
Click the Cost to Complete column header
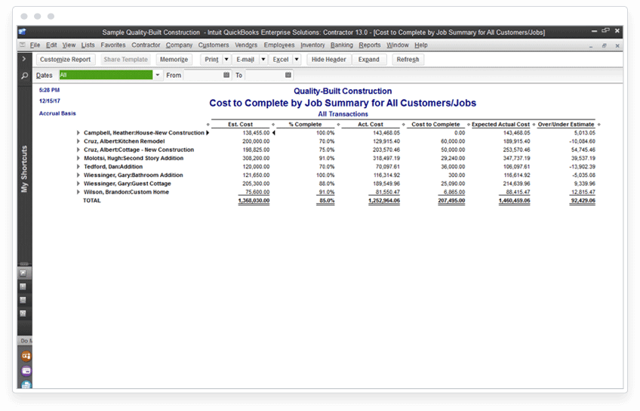coord(435,124)
